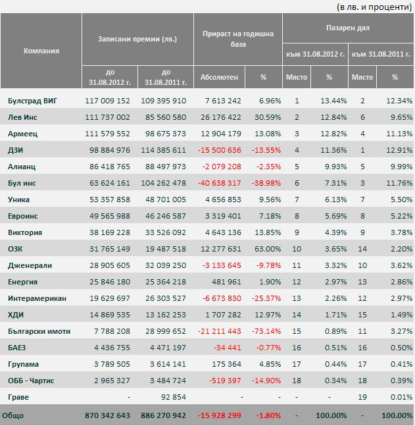Click the Интерамерикан row label

point(37,298)
